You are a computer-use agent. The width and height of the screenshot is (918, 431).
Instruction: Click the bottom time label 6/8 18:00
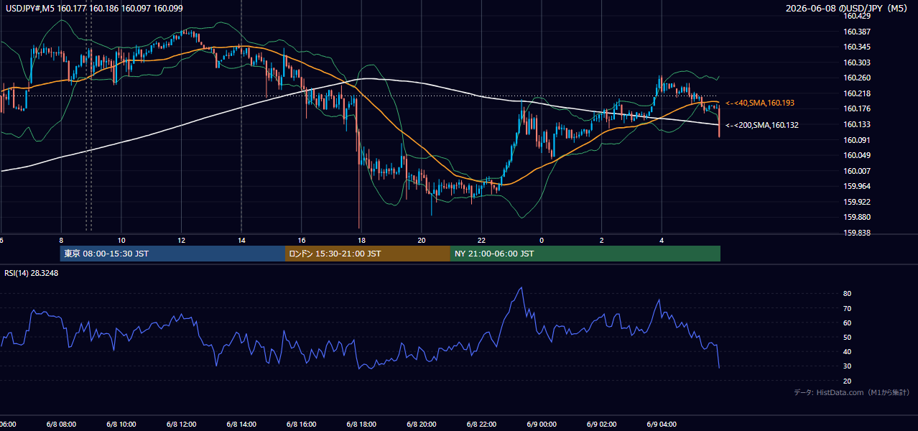pyautogui.click(x=361, y=424)
